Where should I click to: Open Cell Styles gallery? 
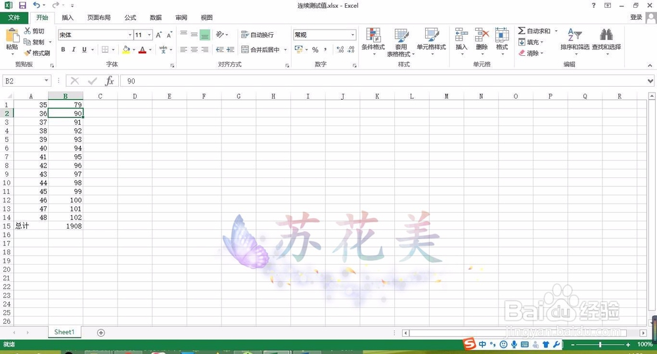point(431,41)
